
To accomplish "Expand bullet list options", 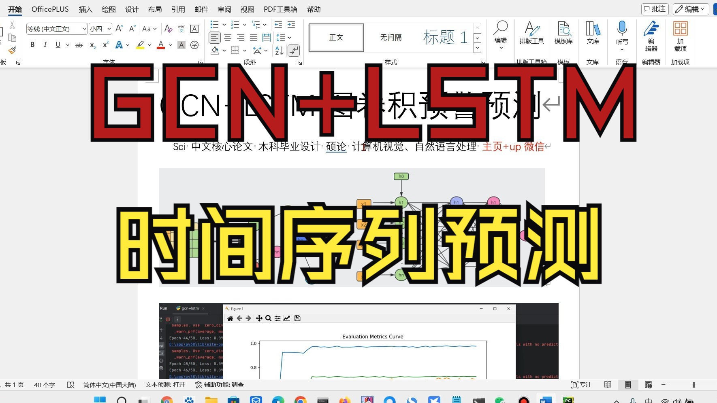I will pos(224,25).
